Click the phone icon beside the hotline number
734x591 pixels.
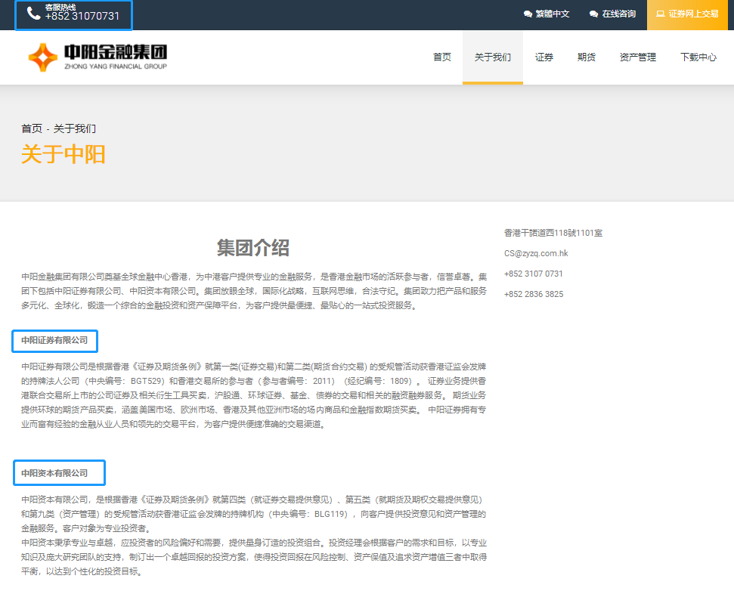tap(34, 13)
